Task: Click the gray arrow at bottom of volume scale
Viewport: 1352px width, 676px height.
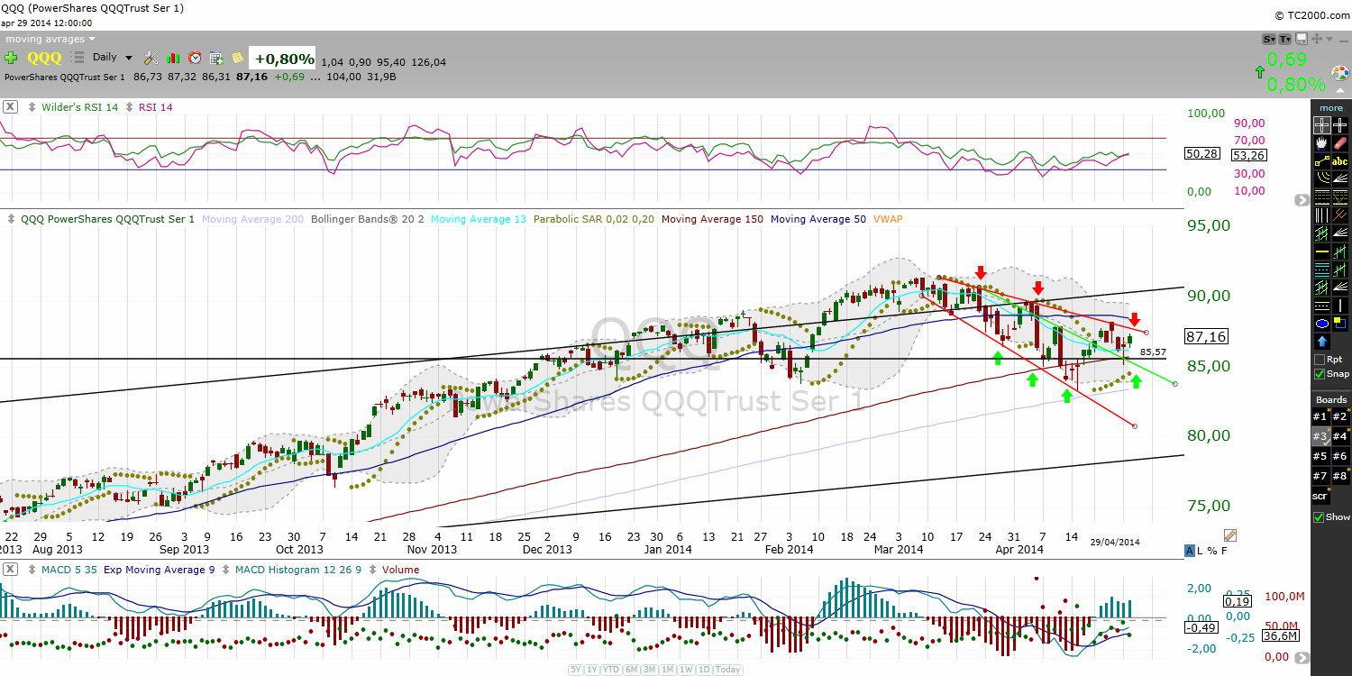Action: point(1302,658)
